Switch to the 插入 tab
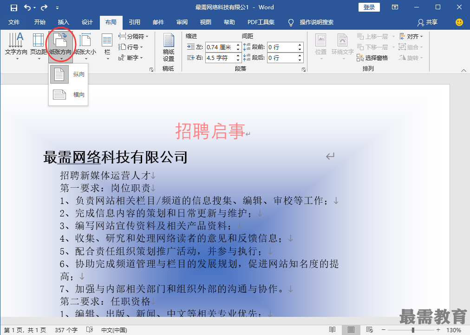Viewport: 470px width, 335px height. pos(63,22)
